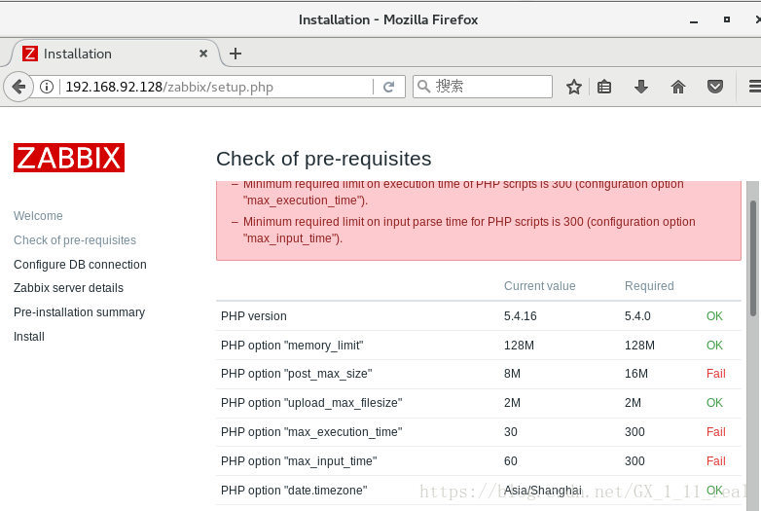This screenshot has height=511, width=761.
Task: Open a new tab with plus button
Action: (236, 54)
